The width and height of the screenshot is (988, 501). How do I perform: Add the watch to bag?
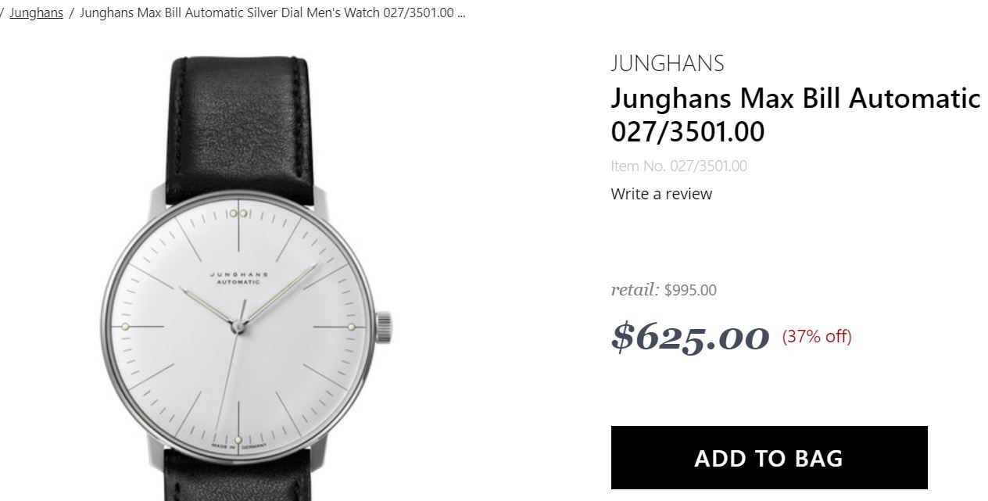pyautogui.click(x=769, y=457)
